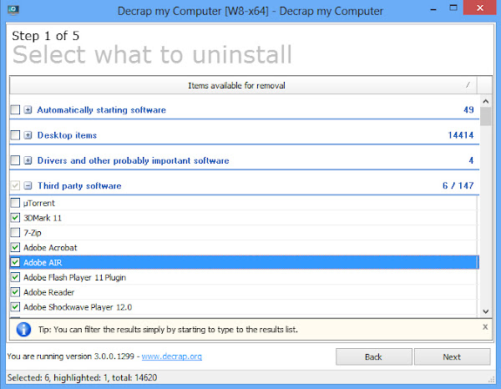This screenshot has width=501, height=389.
Task: Expand the Automatically starting software group
Action: [28, 110]
